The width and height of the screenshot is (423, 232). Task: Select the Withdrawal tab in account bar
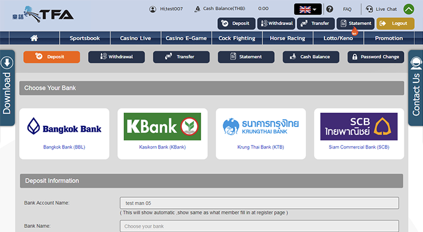click(116, 57)
